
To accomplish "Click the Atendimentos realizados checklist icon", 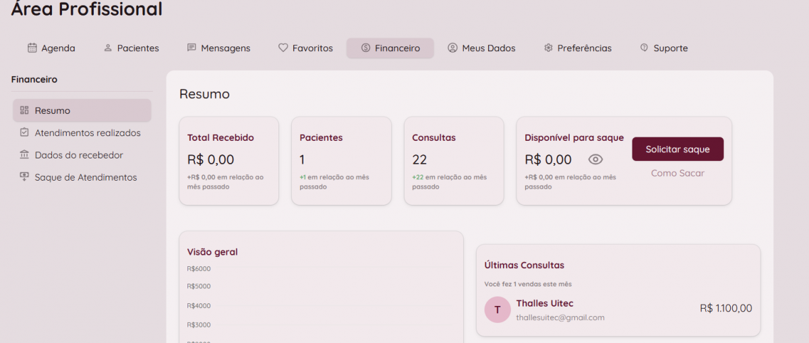I will 24,133.
